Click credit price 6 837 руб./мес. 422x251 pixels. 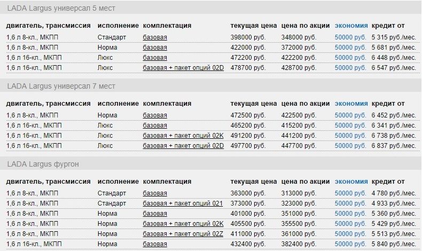(395, 146)
